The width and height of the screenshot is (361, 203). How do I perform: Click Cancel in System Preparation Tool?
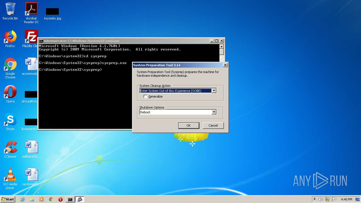[x=213, y=125]
